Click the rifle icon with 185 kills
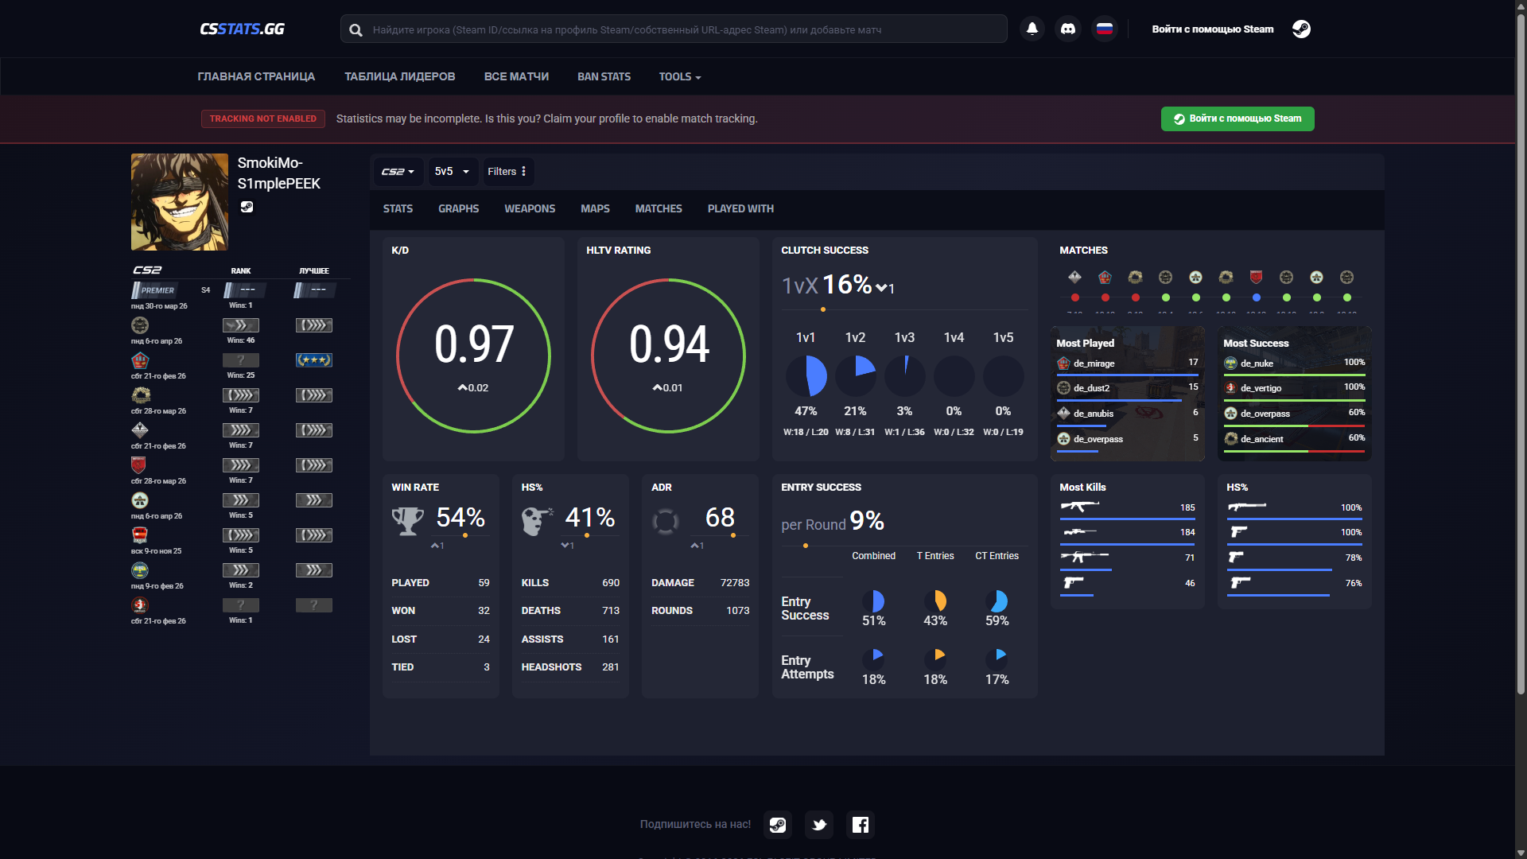 point(1079,507)
